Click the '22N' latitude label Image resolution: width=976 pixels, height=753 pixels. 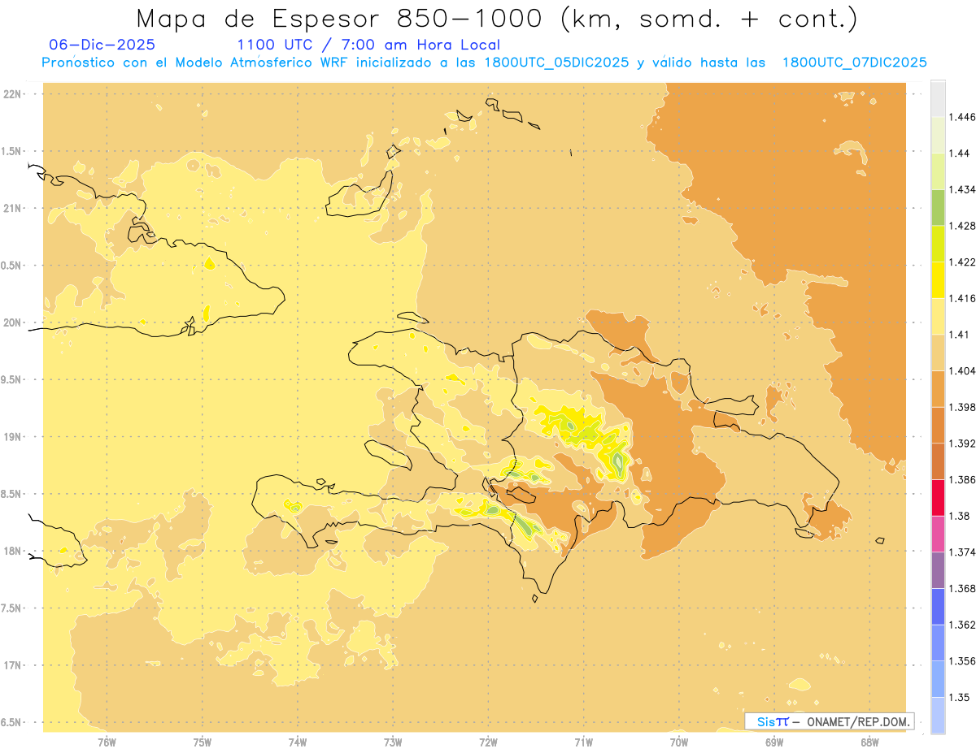coord(13,94)
